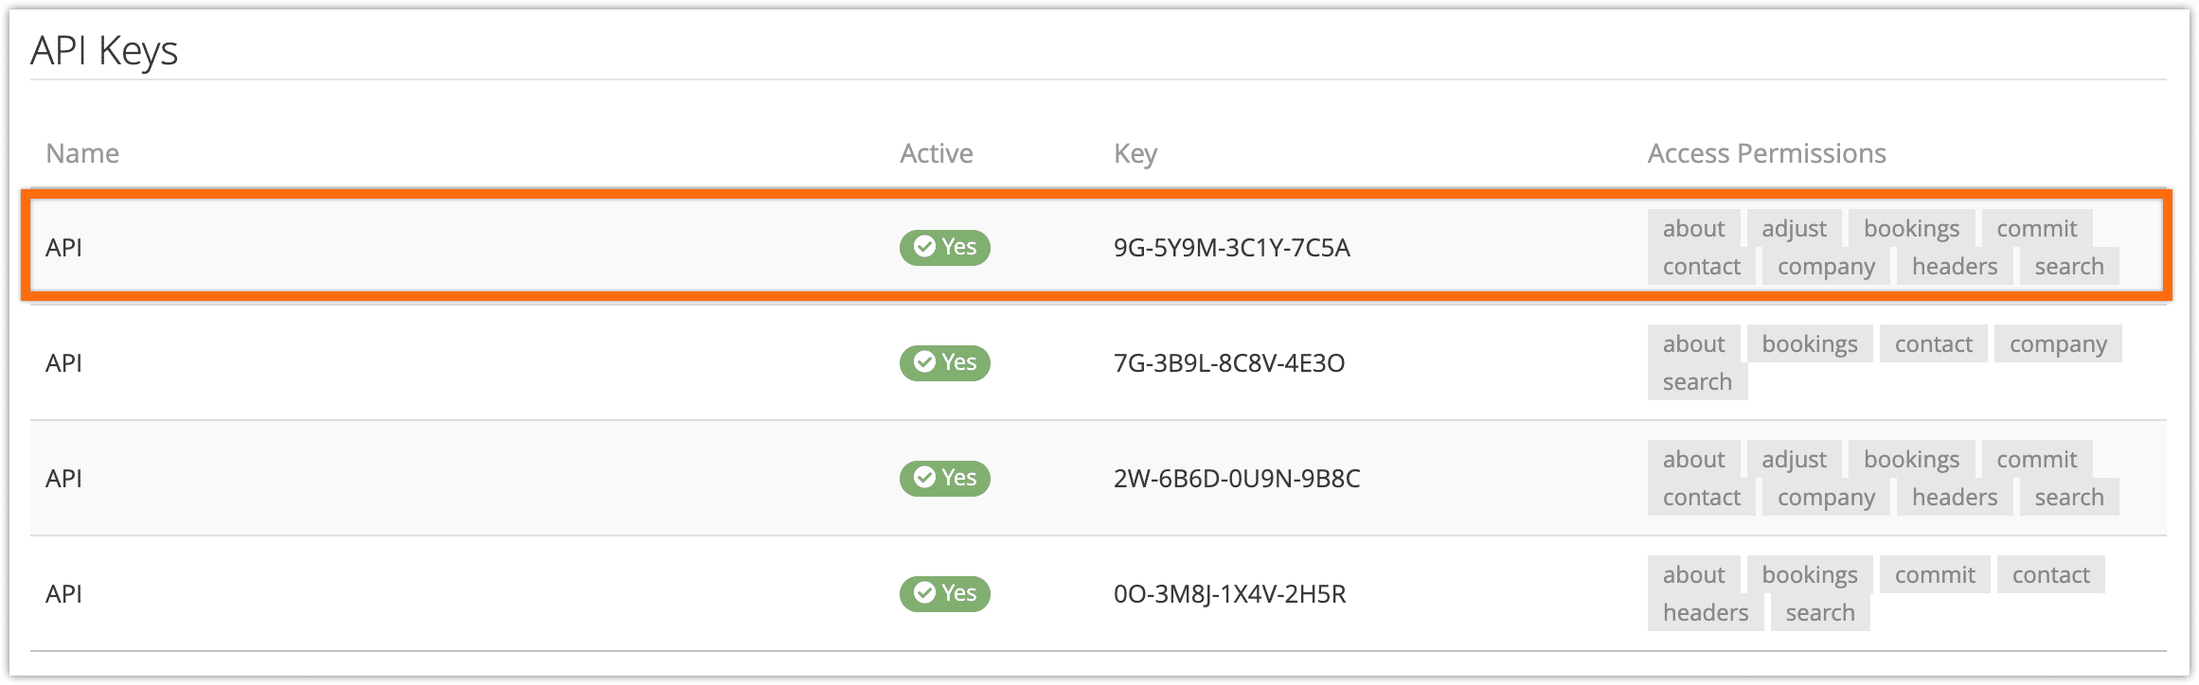Viewport: 2199px width, 685px height.
Task: Click the Yes badge for key 9G-5Y9M-3C1Y-7C5A
Action: (944, 248)
